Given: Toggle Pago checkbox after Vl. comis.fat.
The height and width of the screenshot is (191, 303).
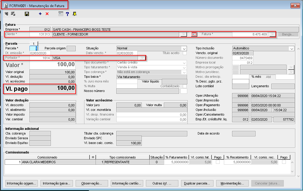Looking at the screenshot, I should pos(218,162).
